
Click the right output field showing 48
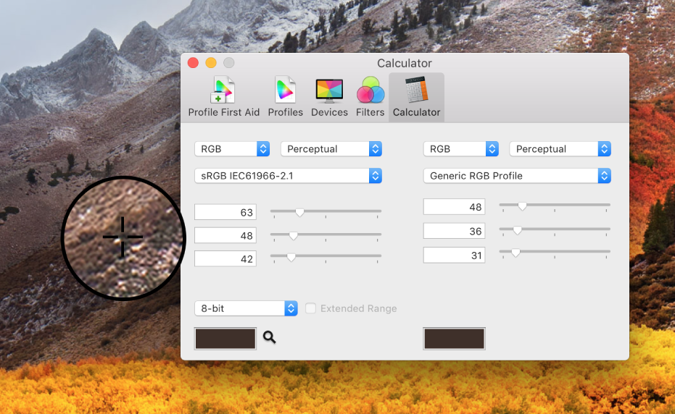point(454,207)
